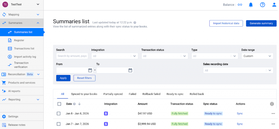Click the Date column sort arrow

click(79, 104)
